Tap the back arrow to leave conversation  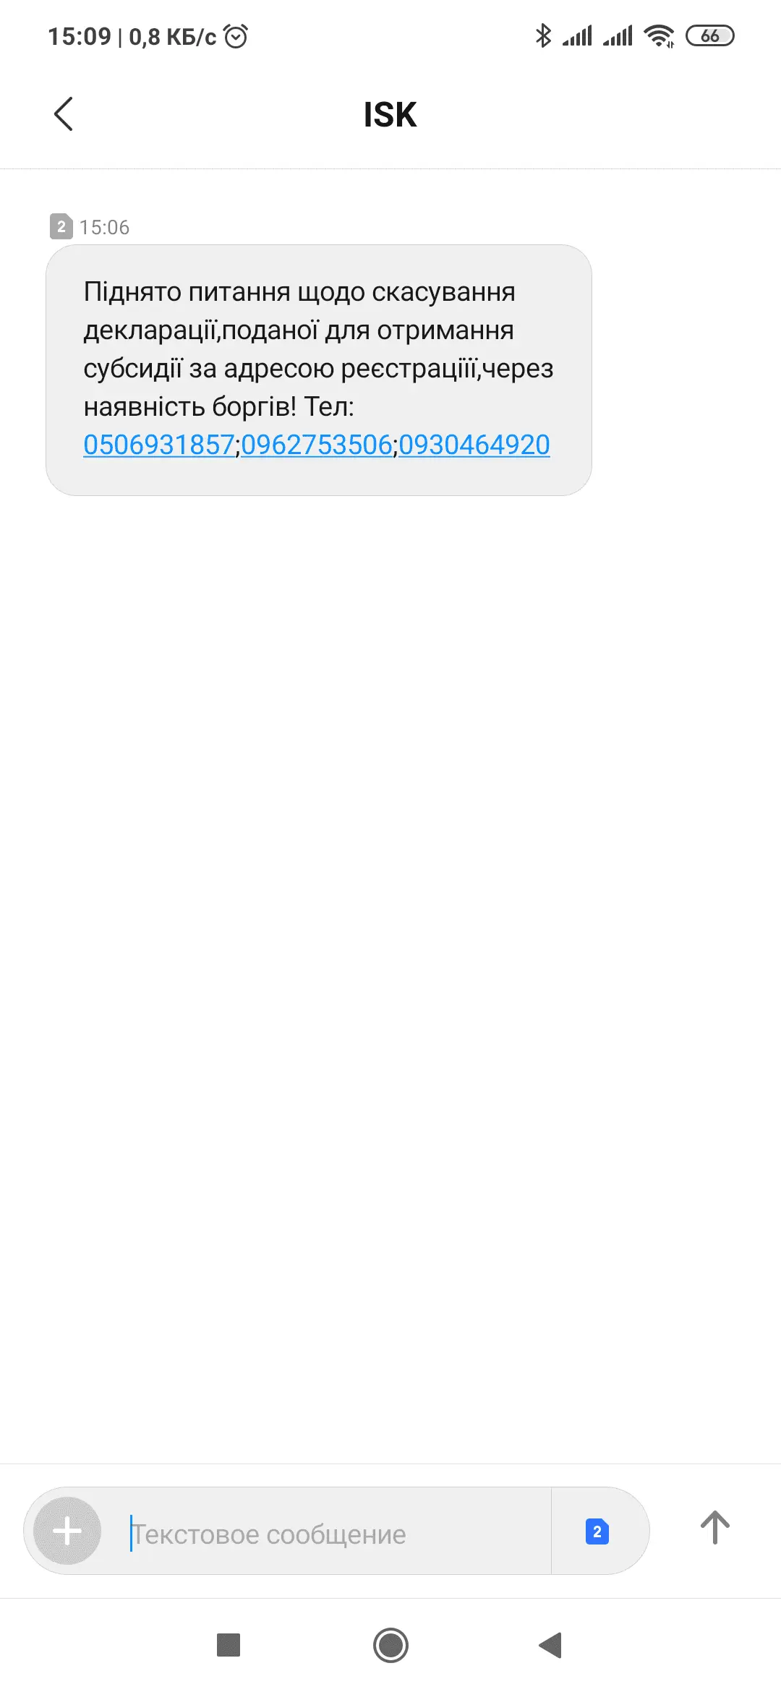pos(64,114)
